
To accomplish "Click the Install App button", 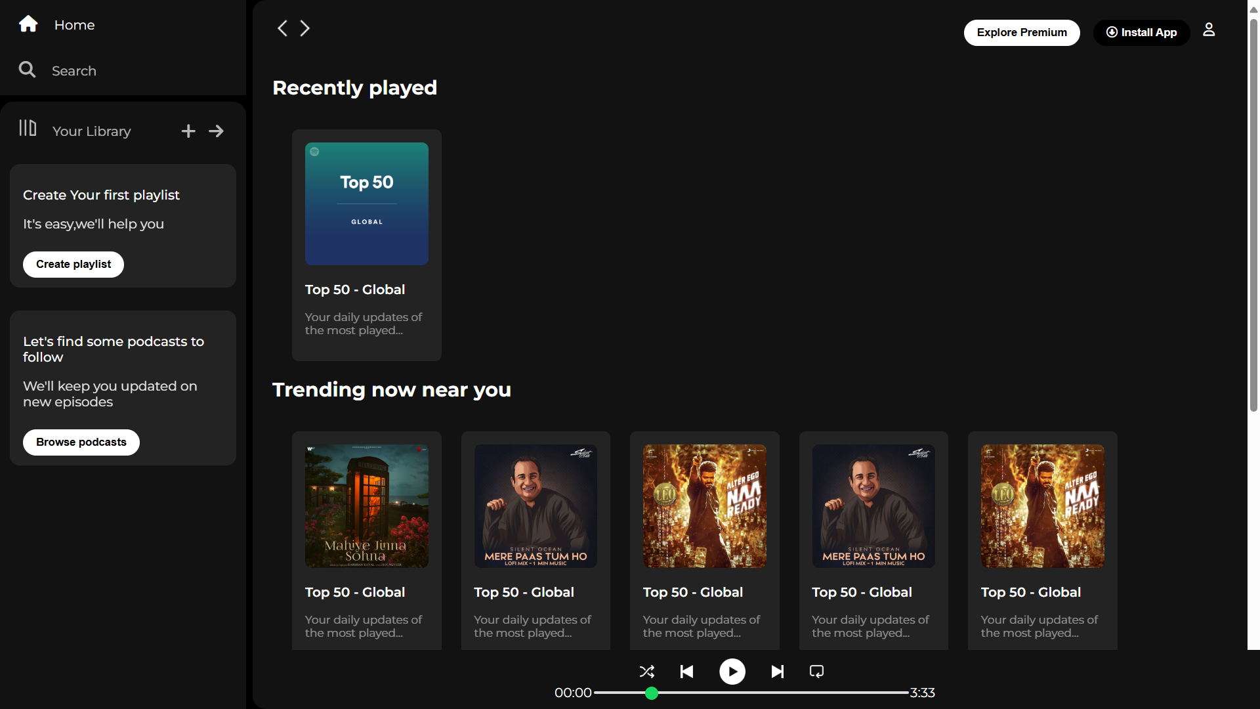I will coord(1141,33).
